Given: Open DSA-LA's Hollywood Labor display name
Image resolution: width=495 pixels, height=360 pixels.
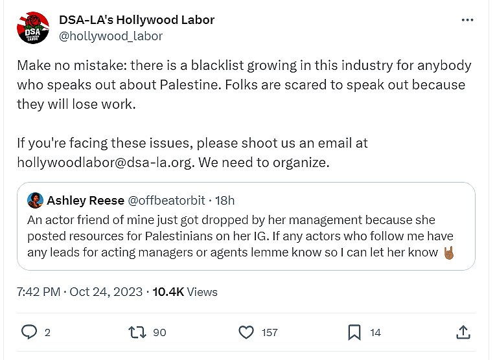Looking at the screenshot, I should click(137, 19).
